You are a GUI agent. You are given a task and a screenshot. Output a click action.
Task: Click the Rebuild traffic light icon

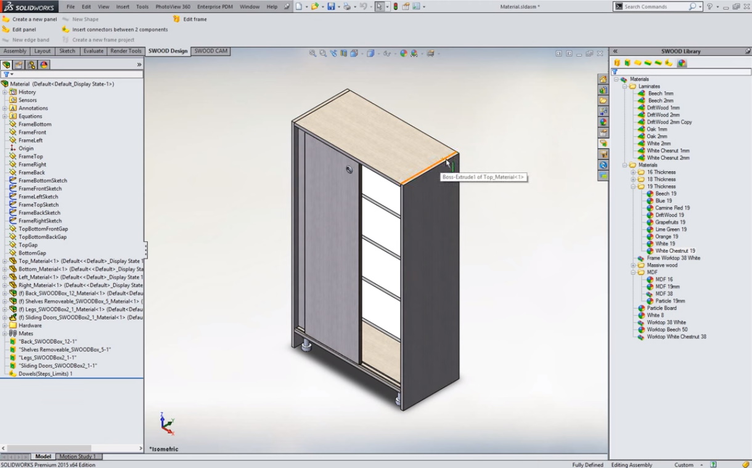point(396,7)
